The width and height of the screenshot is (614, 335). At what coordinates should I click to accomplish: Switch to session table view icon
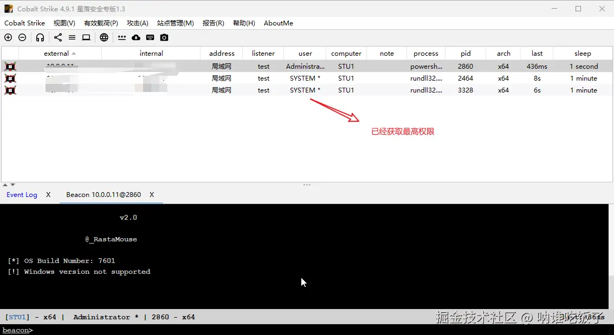[72, 37]
